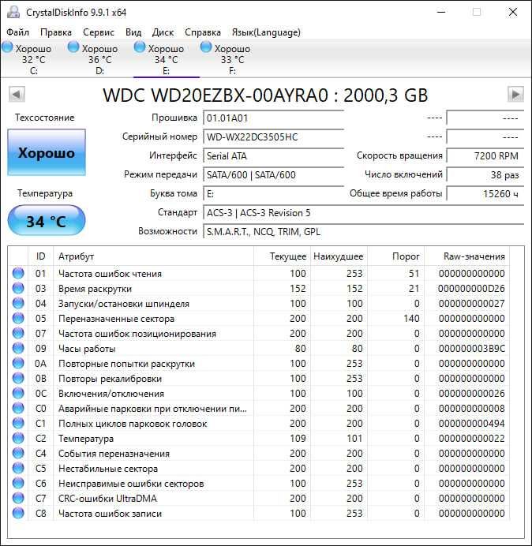The height and width of the screenshot is (546, 532).
Task: Click status orb of attribute 04 row
Action: pyautogui.click(x=18, y=303)
